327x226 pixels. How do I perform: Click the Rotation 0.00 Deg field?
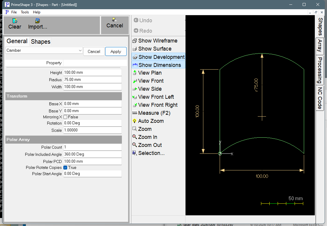[92, 123]
